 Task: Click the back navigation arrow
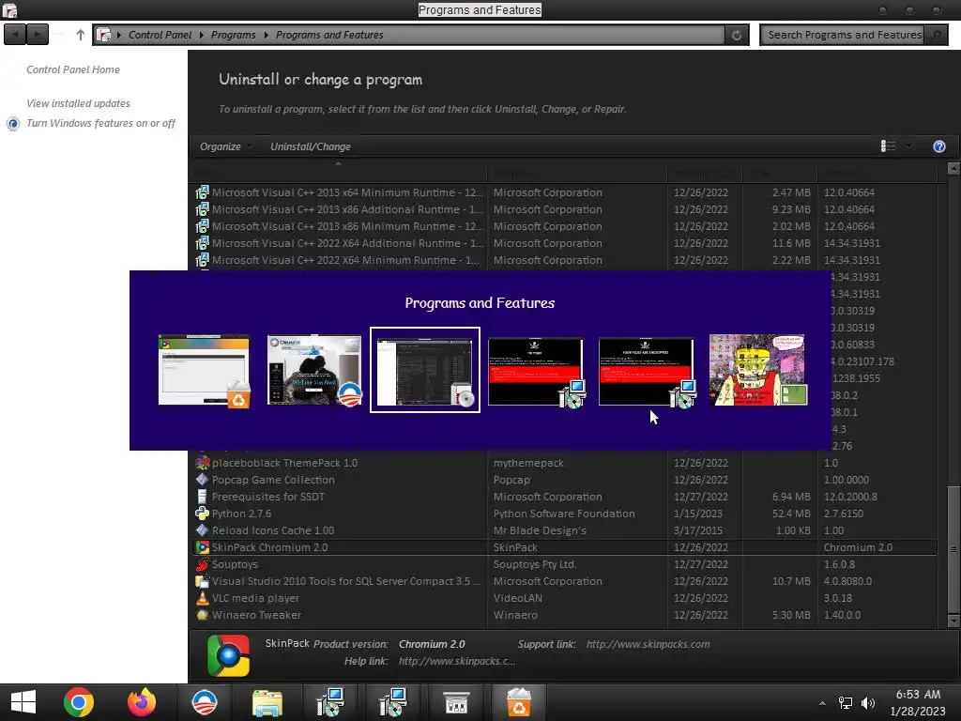pos(15,35)
